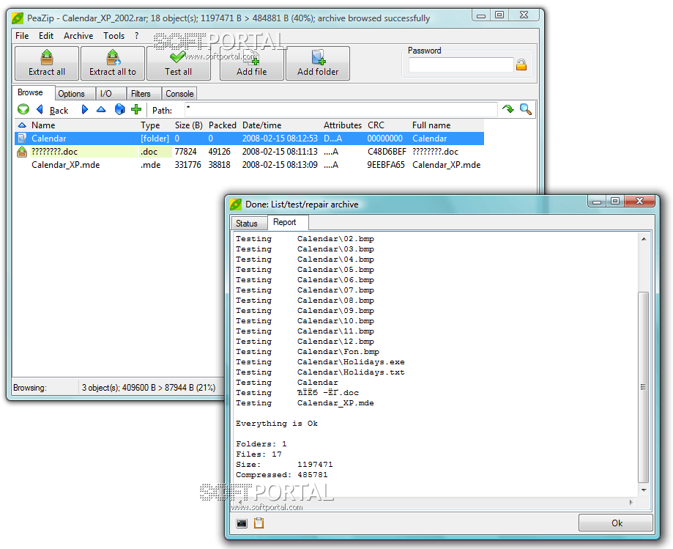Screen dimensions: 673x549
Task: Sort by the Attributes column header
Action: click(343, 125)
